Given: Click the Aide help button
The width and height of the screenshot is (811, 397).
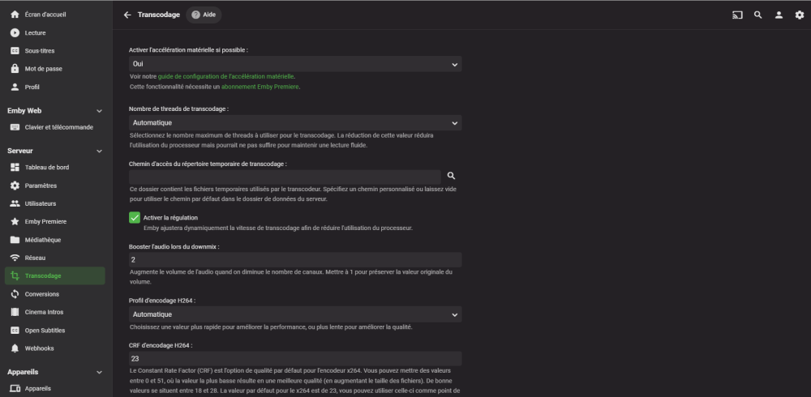Looking at the screenshot, I should (204, 15).
